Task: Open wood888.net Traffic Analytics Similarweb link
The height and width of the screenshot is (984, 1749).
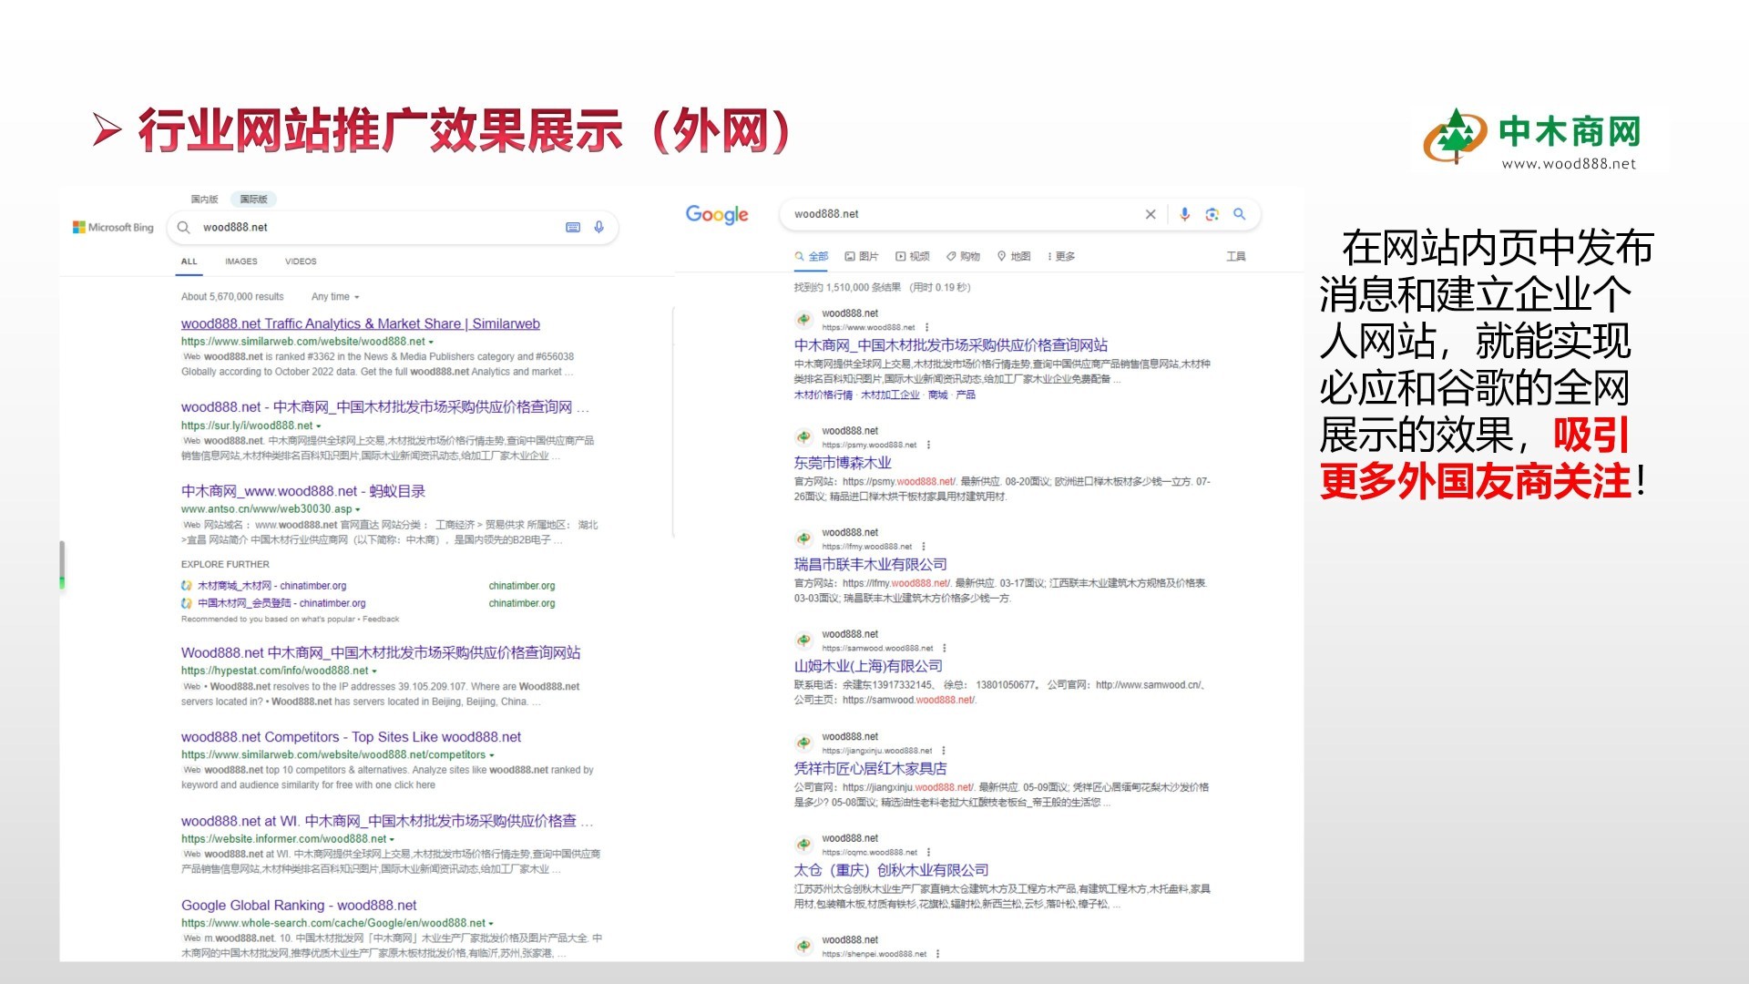Action: tap(361, 324)
